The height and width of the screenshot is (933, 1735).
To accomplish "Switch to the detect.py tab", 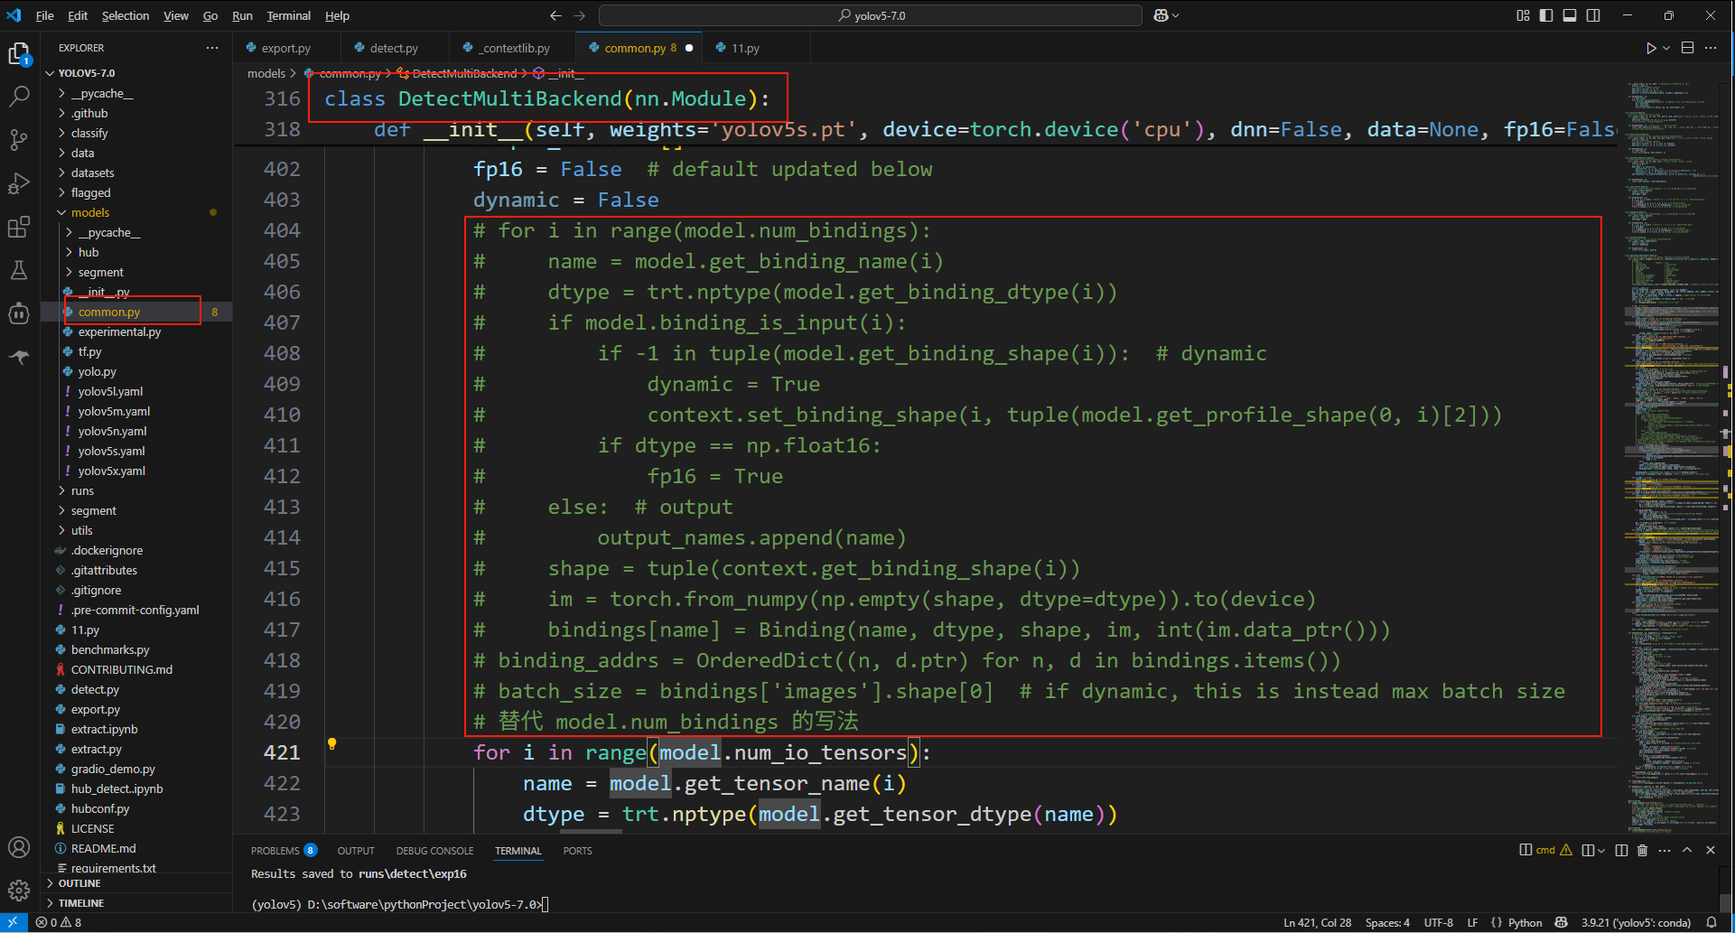I will point(395,47).
